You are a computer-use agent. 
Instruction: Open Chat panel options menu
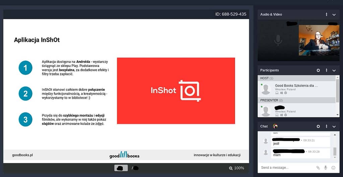click(326, 126)
